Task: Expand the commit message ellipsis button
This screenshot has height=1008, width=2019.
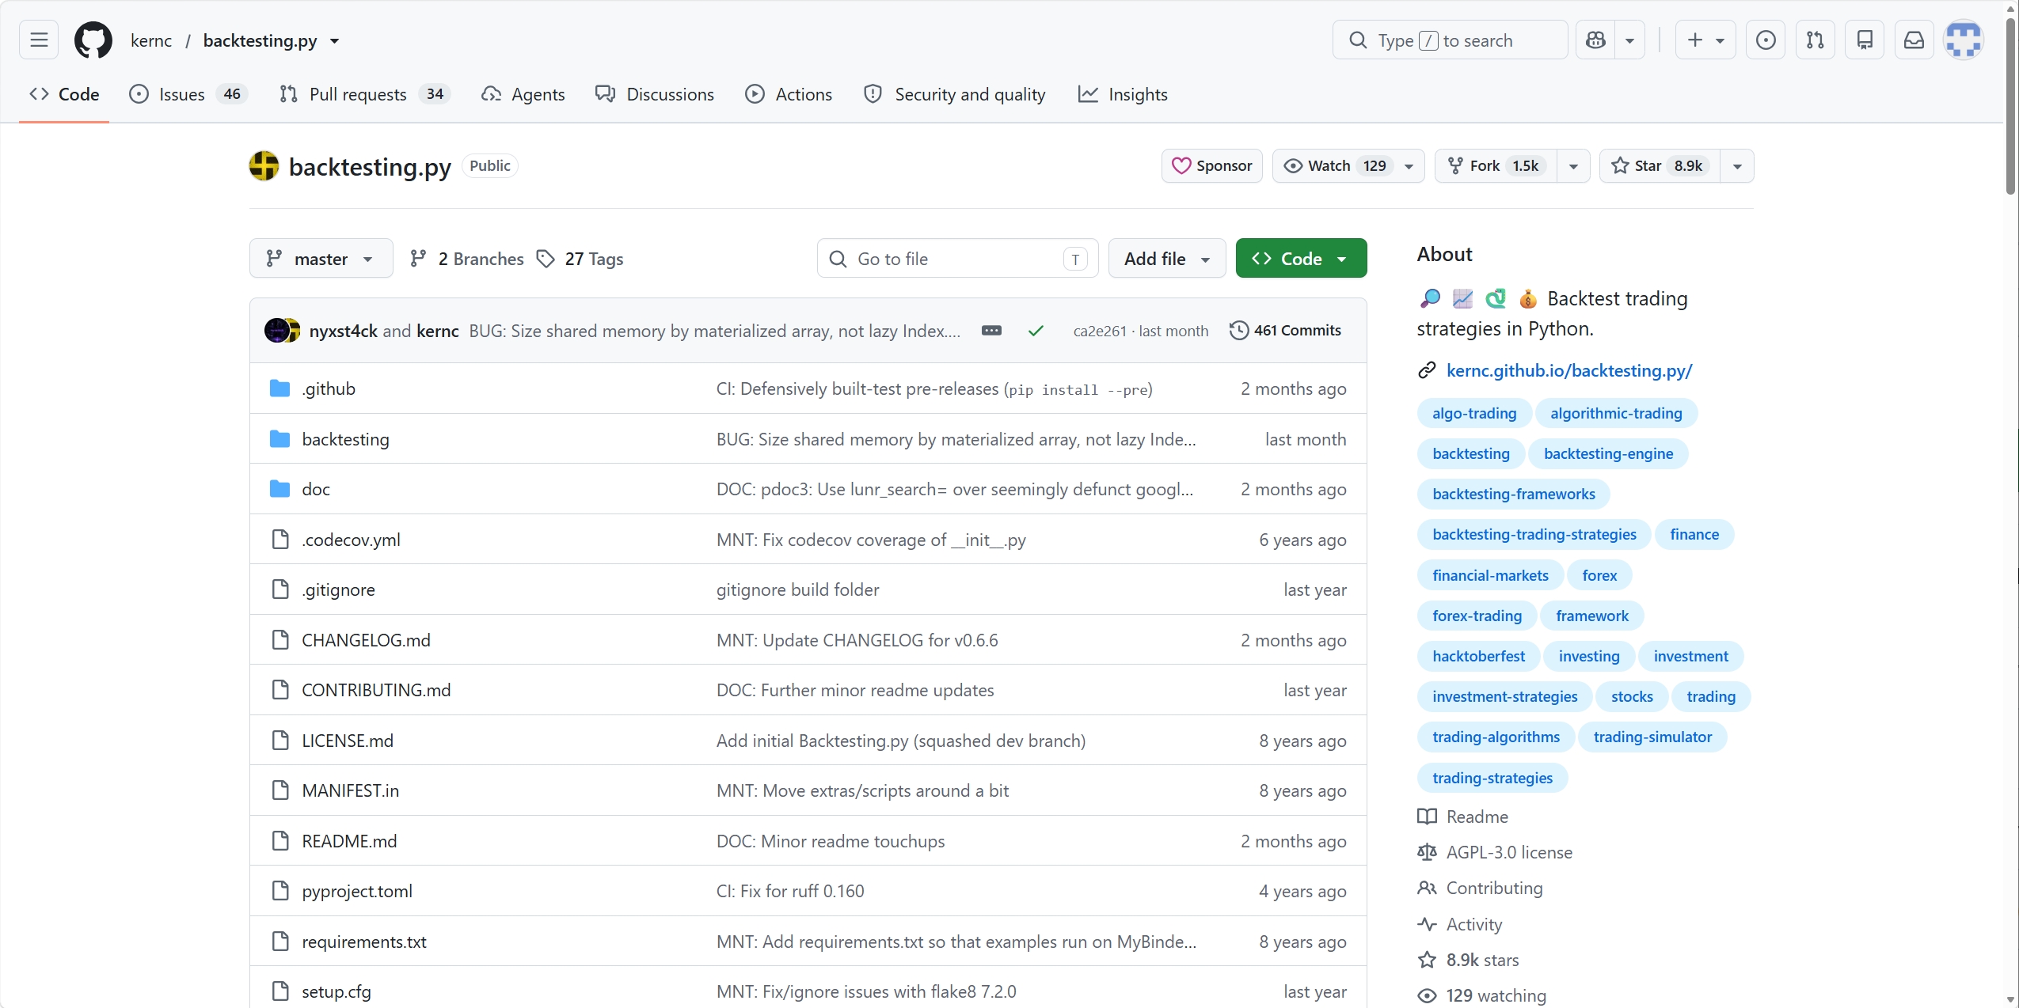Action: pyautogui.click(x=991, y=330)
